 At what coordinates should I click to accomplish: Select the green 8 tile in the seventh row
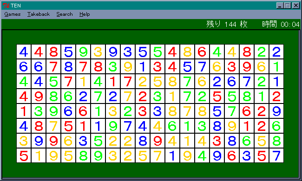tap(276, 141)
